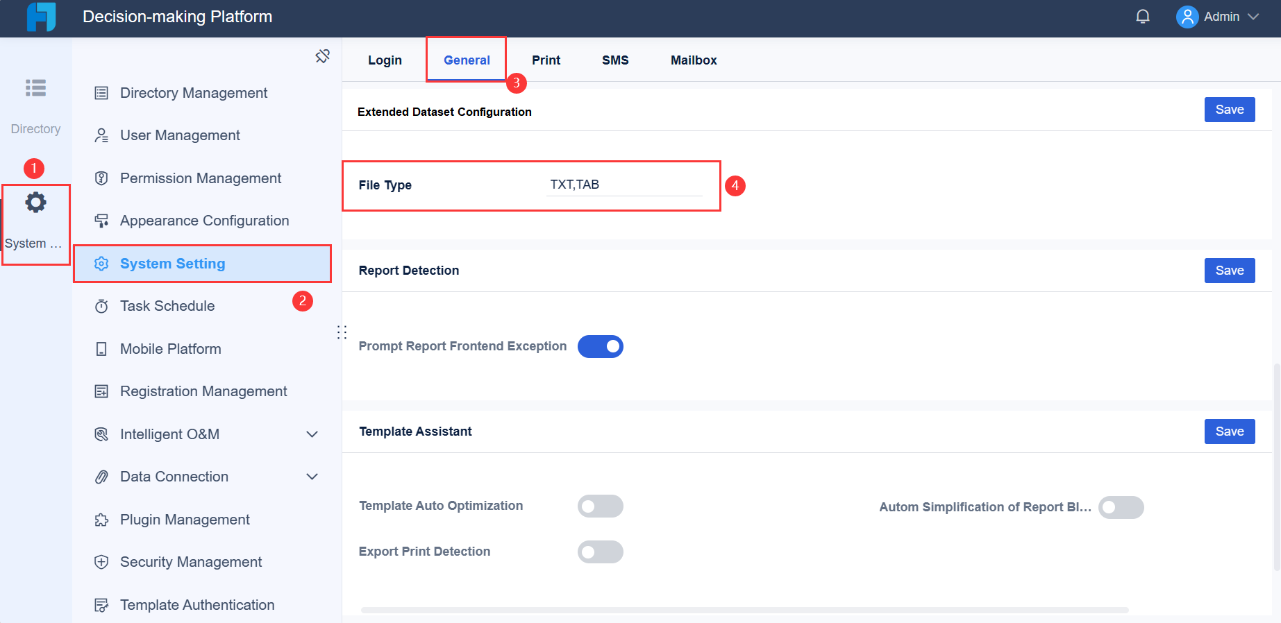Unpin the sidebar with the pin icon

tap(322, 56)
